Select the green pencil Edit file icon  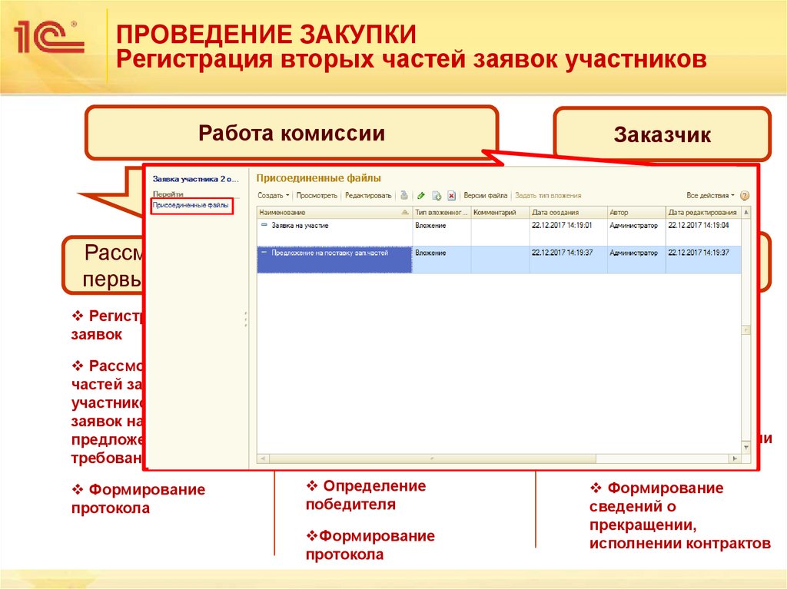point(420,194)
